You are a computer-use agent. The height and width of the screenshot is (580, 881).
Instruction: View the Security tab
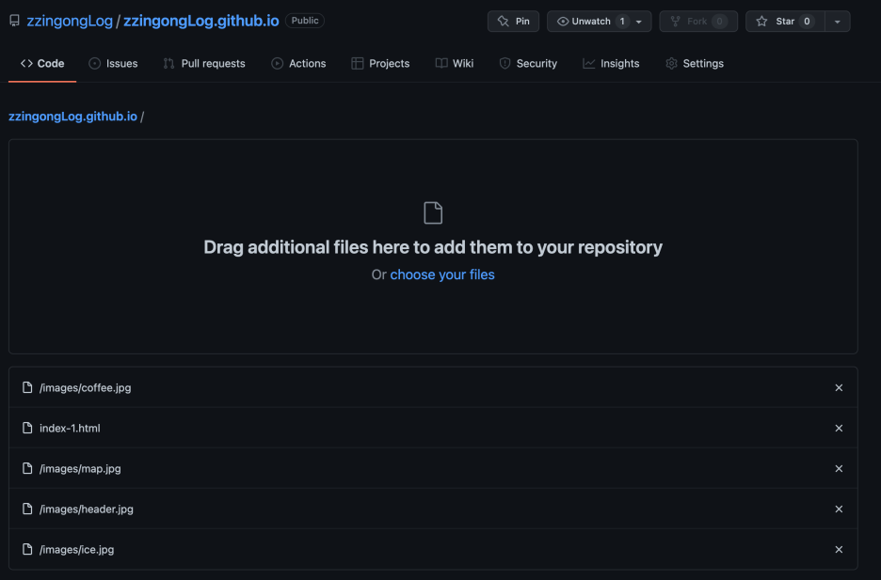coord(528,63)
